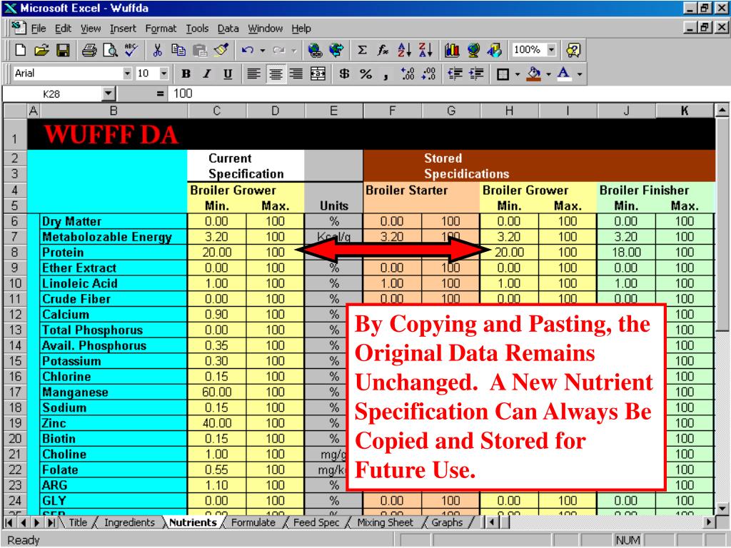The image size is (731, 548).
Task: Toggle Underline formatting
Action: pos(228,73)
